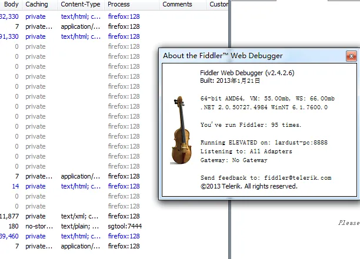Screen dimensions: 360x259
Task: Close the About Fiddler dialog
Action: point(351,56)
